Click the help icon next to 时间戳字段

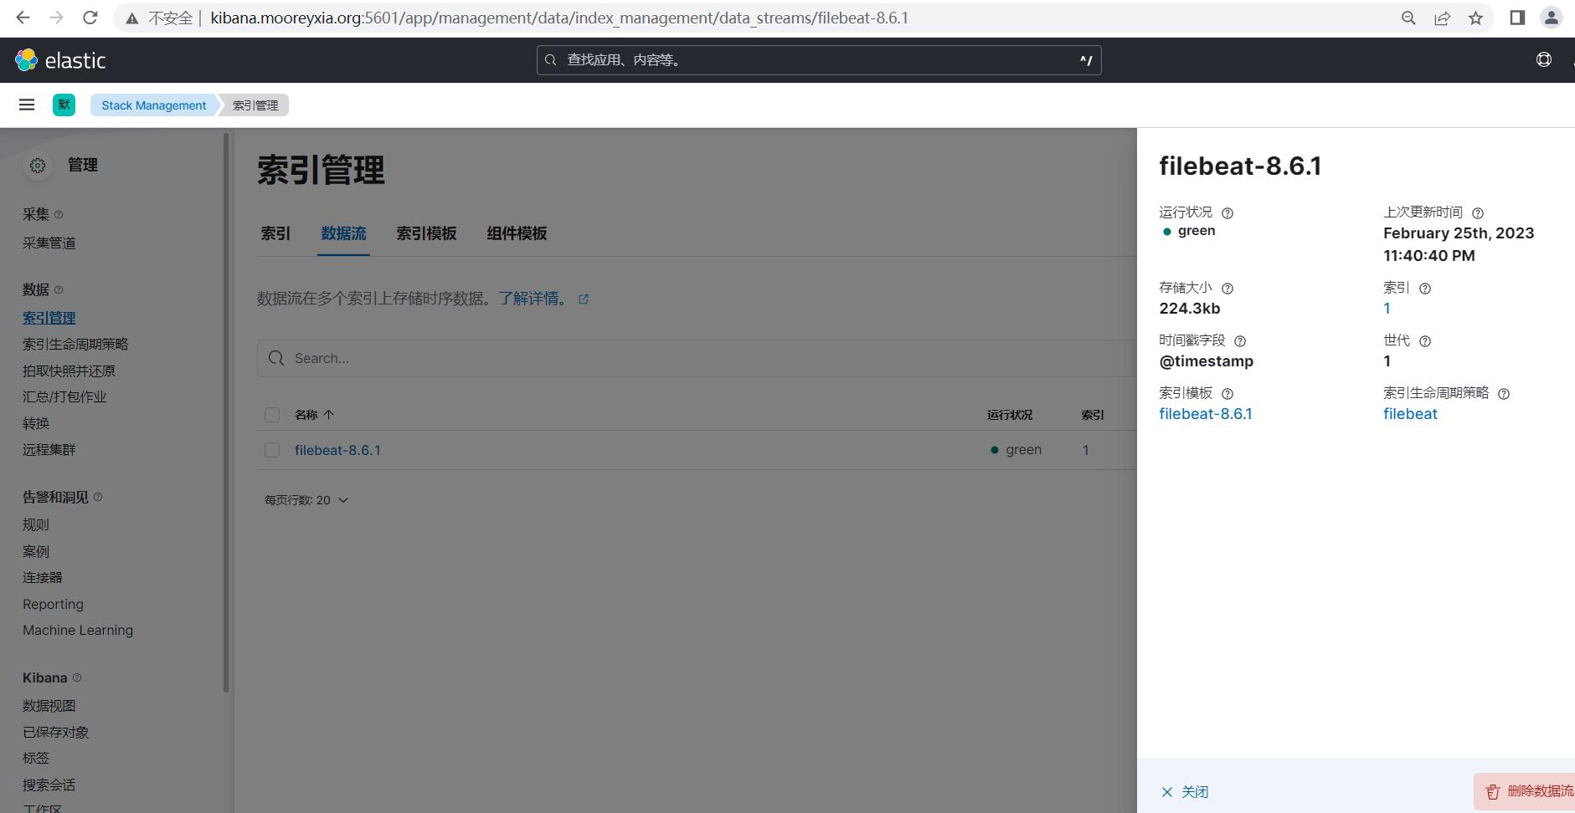(1240, 341)
